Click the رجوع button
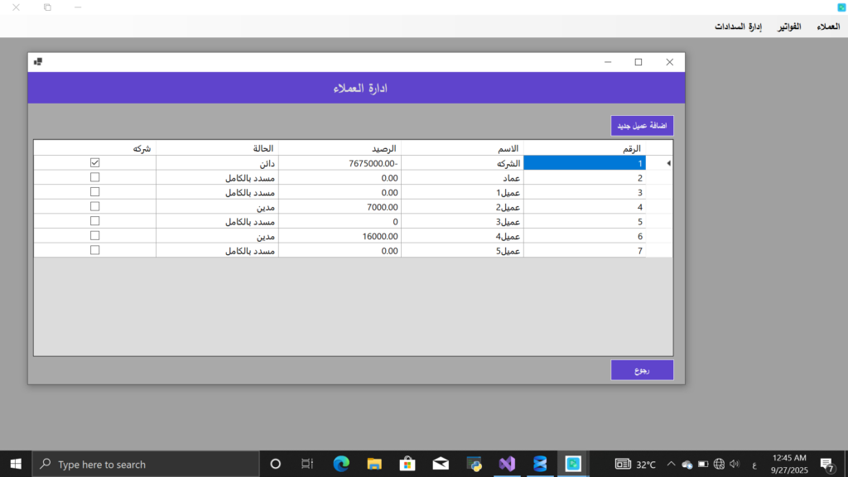 pyautogui.click(x=642, y=370)
